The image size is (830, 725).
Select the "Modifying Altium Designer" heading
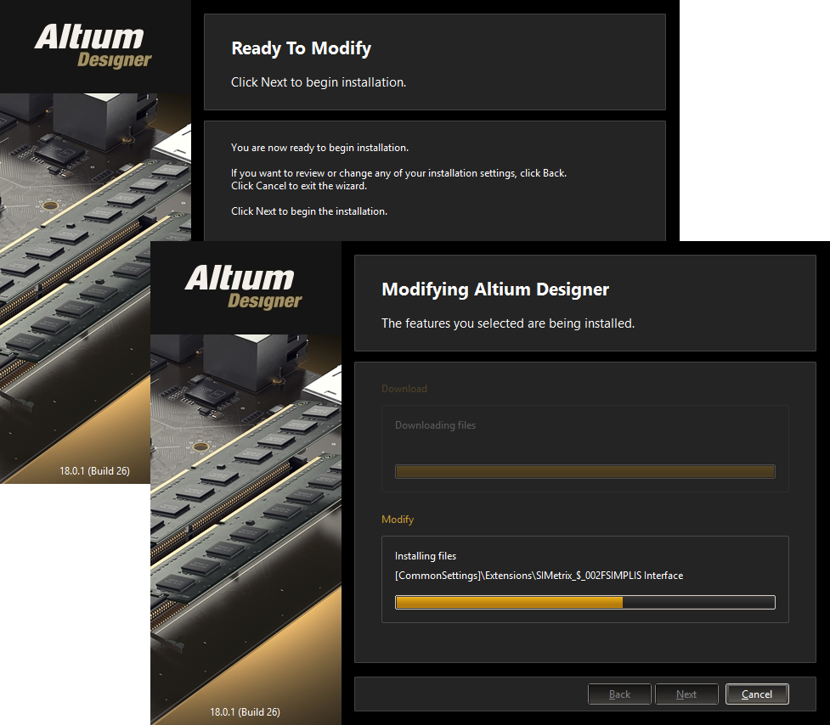click(x=495, y=289)
